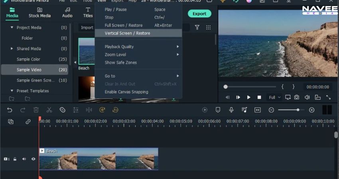The height and width of the screenshot is (179, 339).
Task: Select the Beach media thumbnail
Action: [87, 51]
